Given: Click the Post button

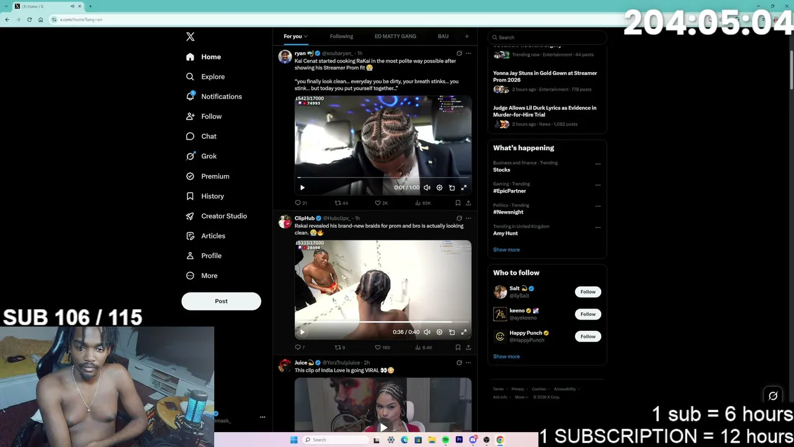Looking at the screenshot, I should (221, 301).
